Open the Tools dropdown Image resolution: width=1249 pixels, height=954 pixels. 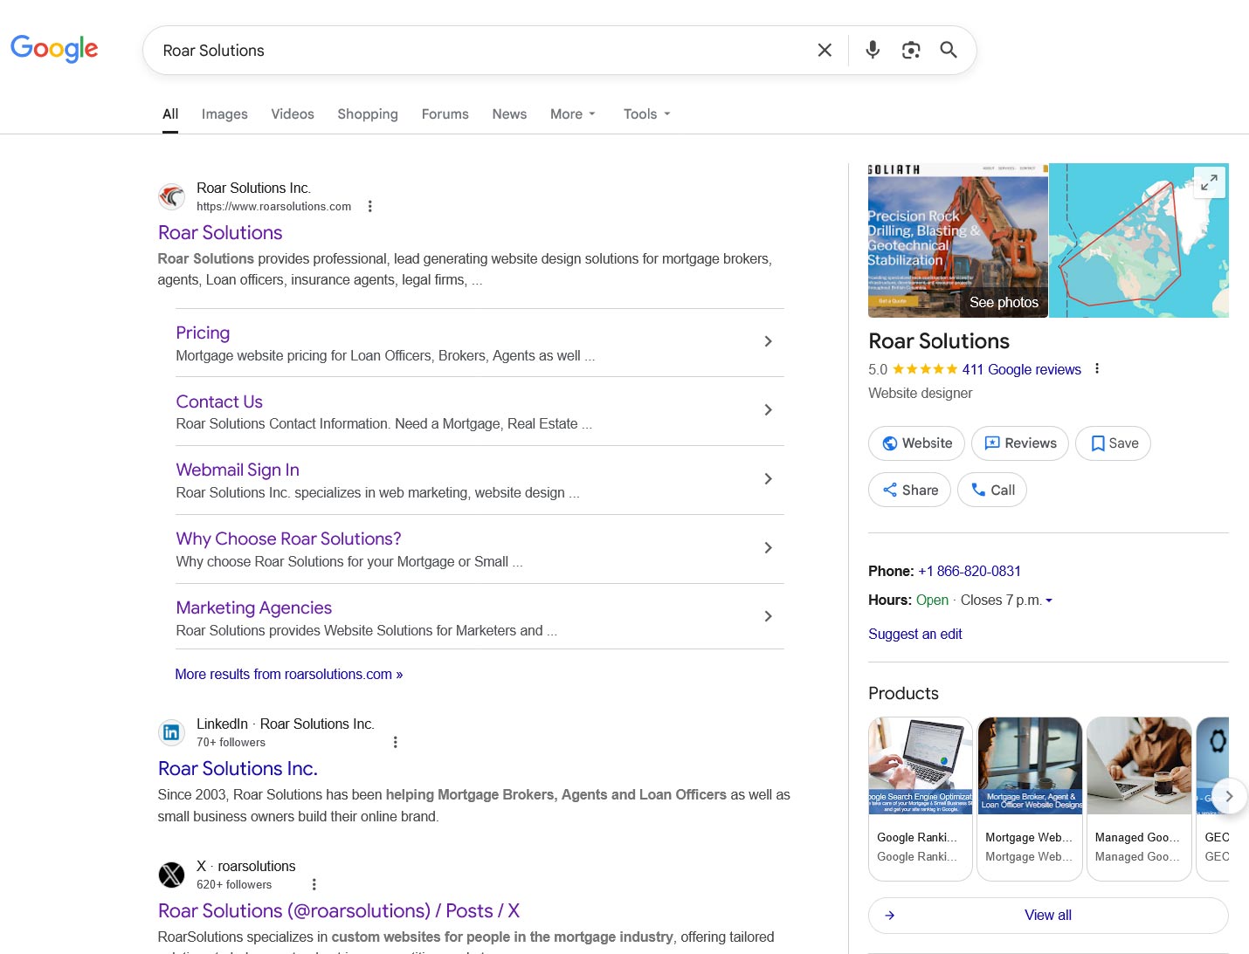pos(645,113)
